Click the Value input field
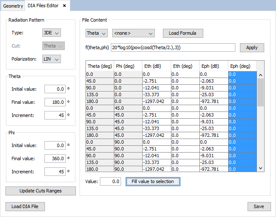Image resolution: width=276 pixels, height=217 pixels. tap(110, 181)
